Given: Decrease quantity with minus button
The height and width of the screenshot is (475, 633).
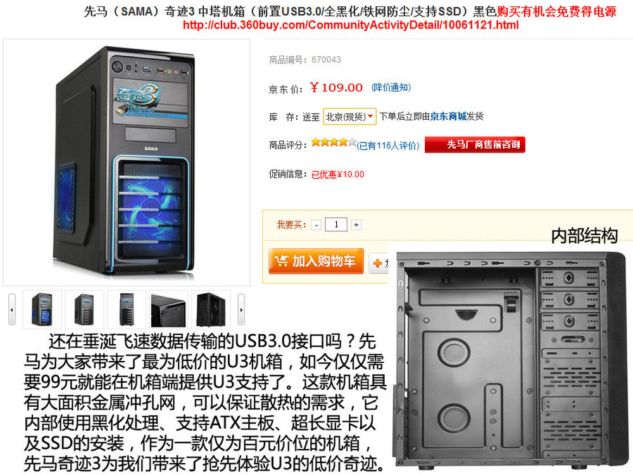Looking at the screenshot, I should 316,225.
